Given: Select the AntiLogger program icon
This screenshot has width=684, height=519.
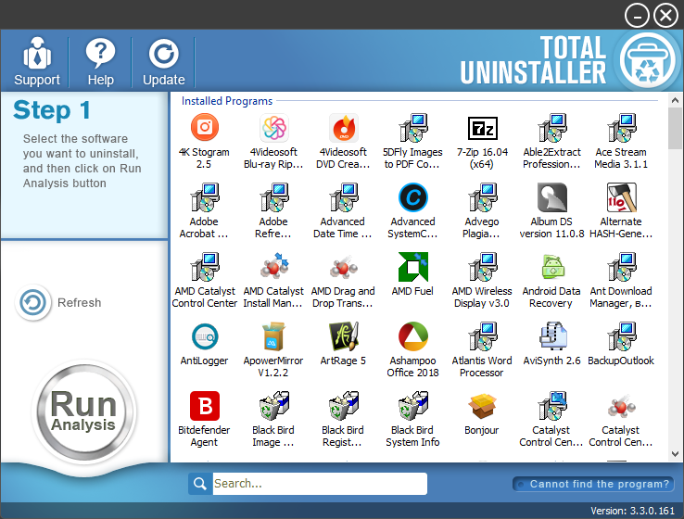Looking at the screenshot, I should (x=204, y=336).
